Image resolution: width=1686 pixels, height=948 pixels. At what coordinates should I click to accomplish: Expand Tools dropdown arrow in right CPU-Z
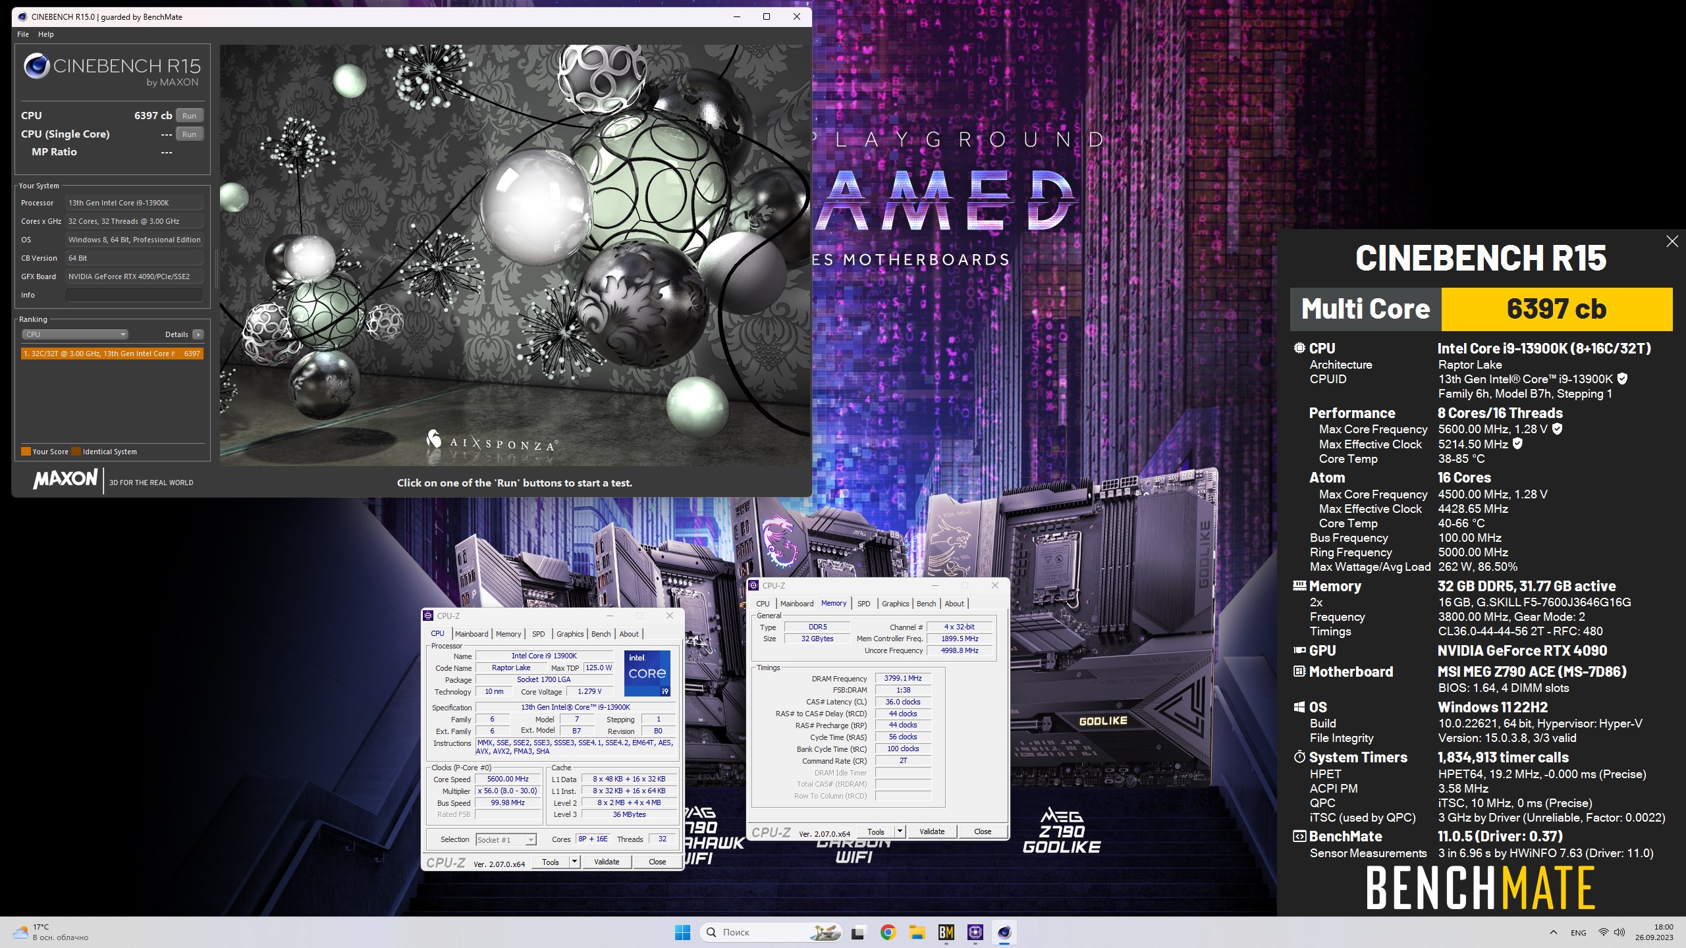pyautogui.click(x=900, y=832)
